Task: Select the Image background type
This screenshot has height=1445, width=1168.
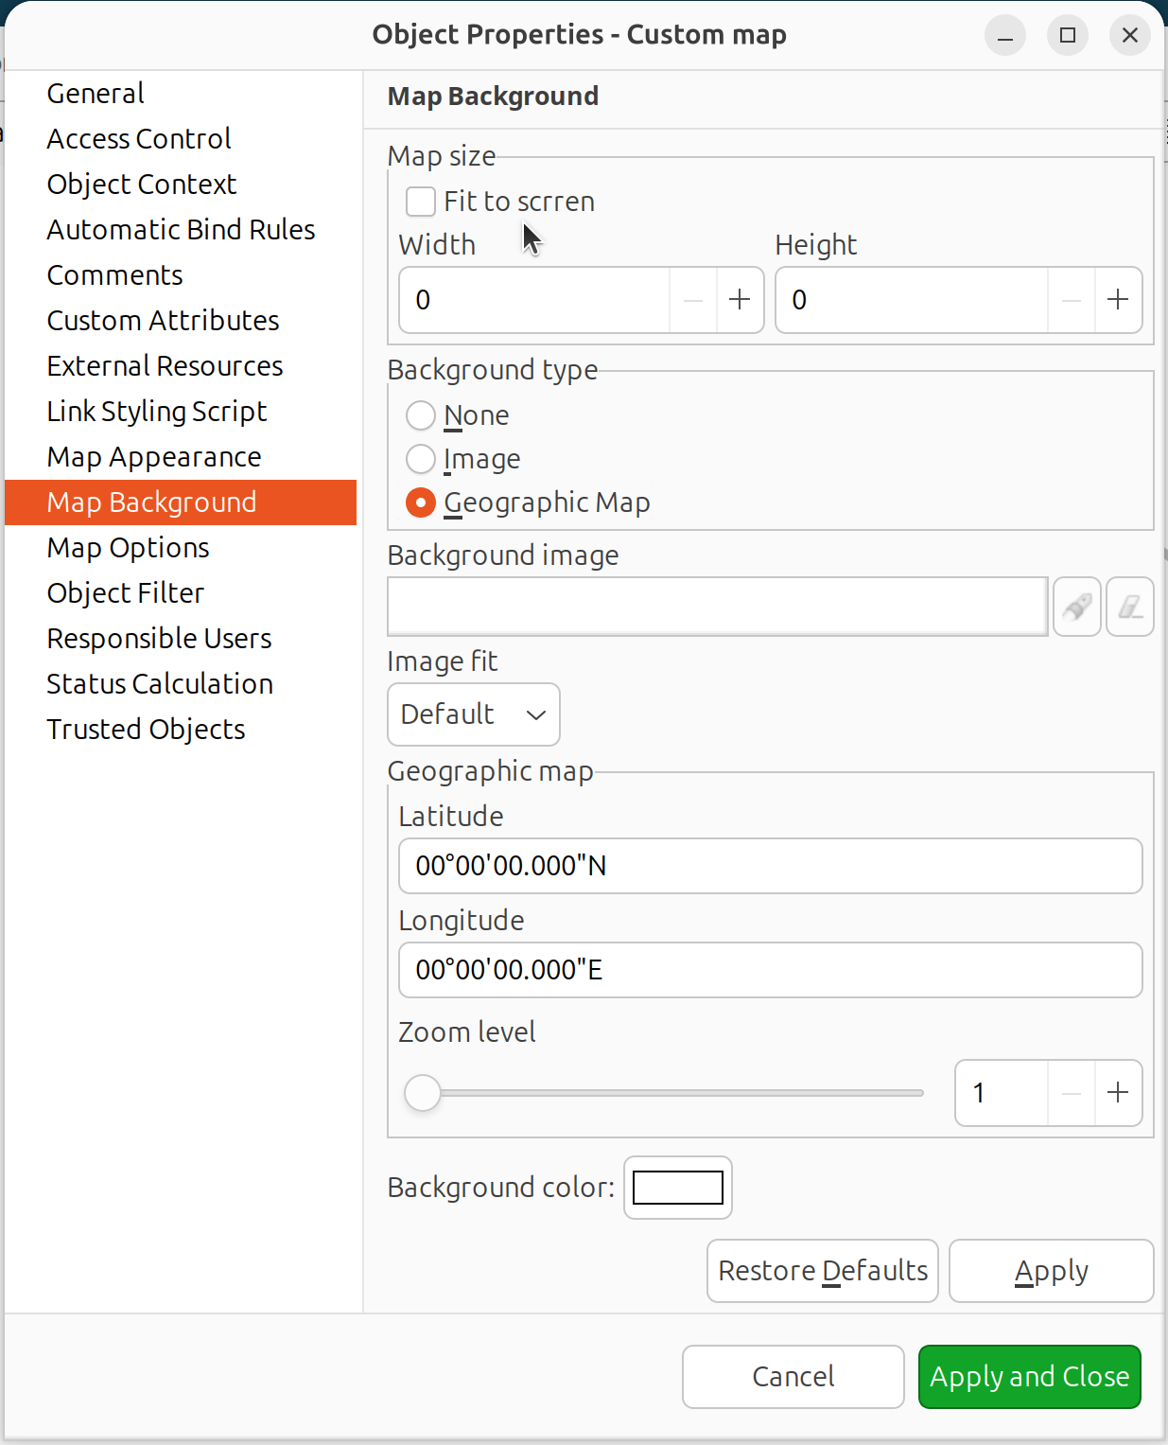Action: point(421,459)
